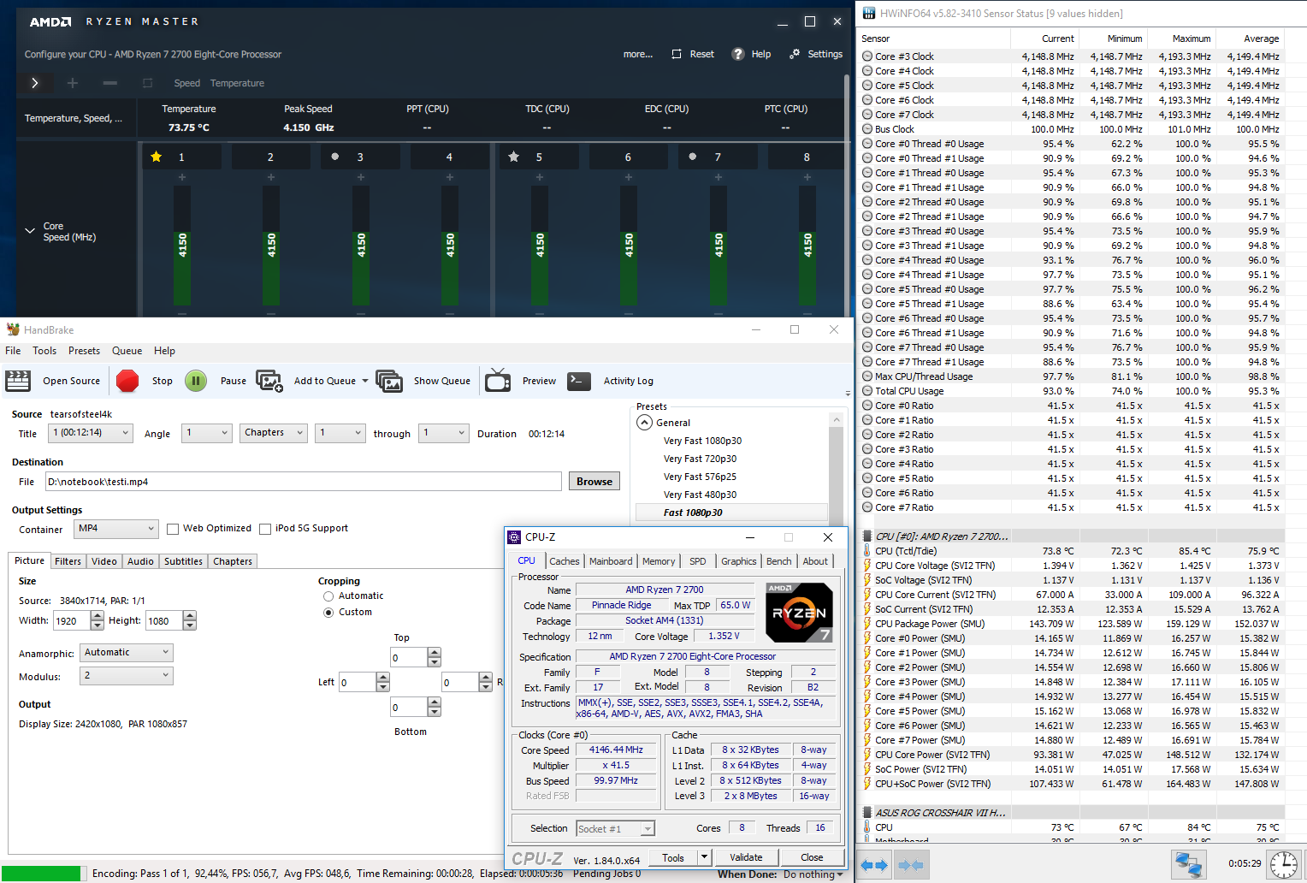Switch to HandBrake Video tab
Viewport: 1307px width, 883px height.
coord(103,561)
